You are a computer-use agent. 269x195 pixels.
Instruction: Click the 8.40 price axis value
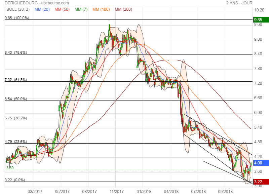[x=258, y=54]
